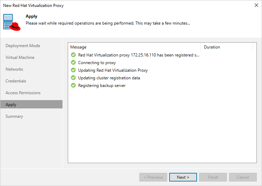This screenshot has width=262, height=186.
Task: Click the Duration column header
Action: [226, 47]
